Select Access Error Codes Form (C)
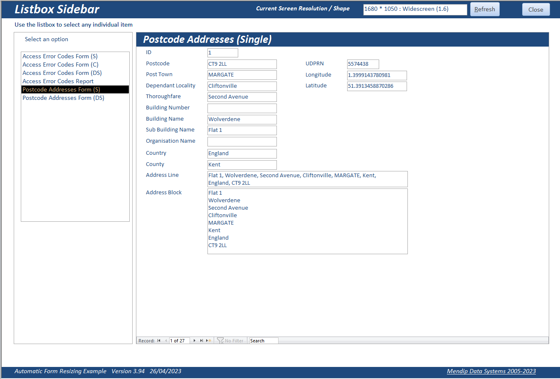The image size is (560, 379). point(75,64)
